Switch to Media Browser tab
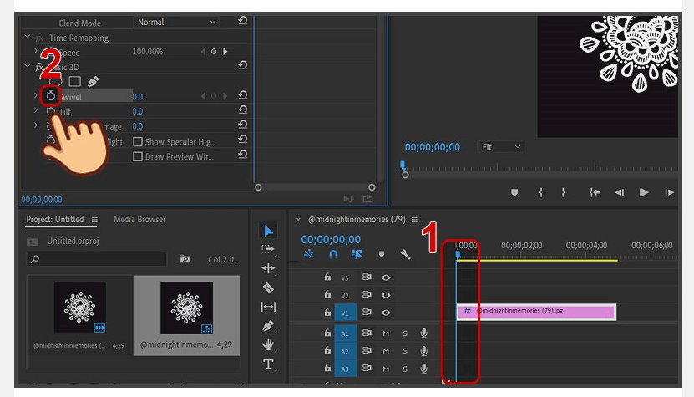694x397 pixels. [x=139, y=219]
